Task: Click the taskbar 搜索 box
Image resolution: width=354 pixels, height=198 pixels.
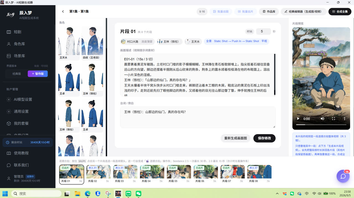Action: (37, 194)
